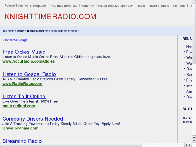Viewport: 196px width, 147px height.
Task: Click Fm radio related search
Action: pos(179,6)
